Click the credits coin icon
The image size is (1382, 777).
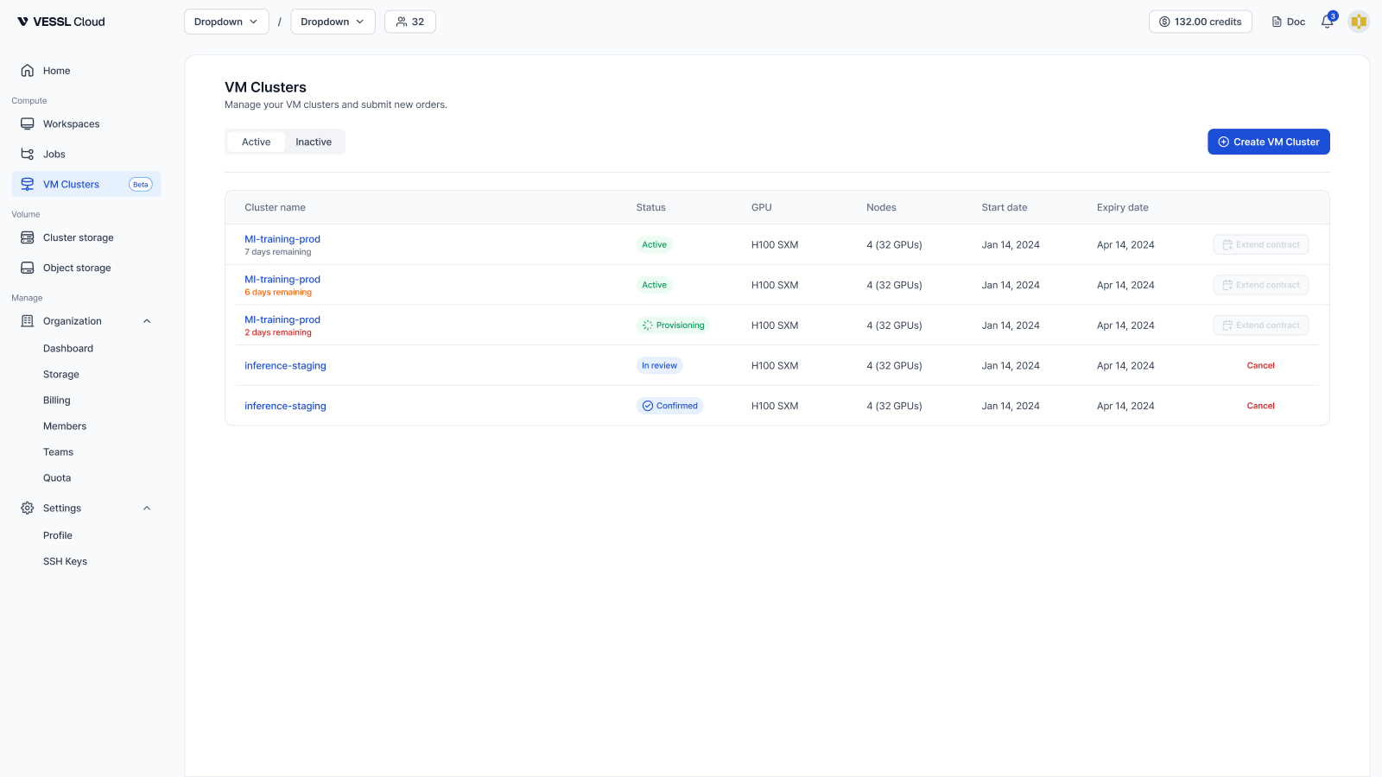coord(1164,22)
